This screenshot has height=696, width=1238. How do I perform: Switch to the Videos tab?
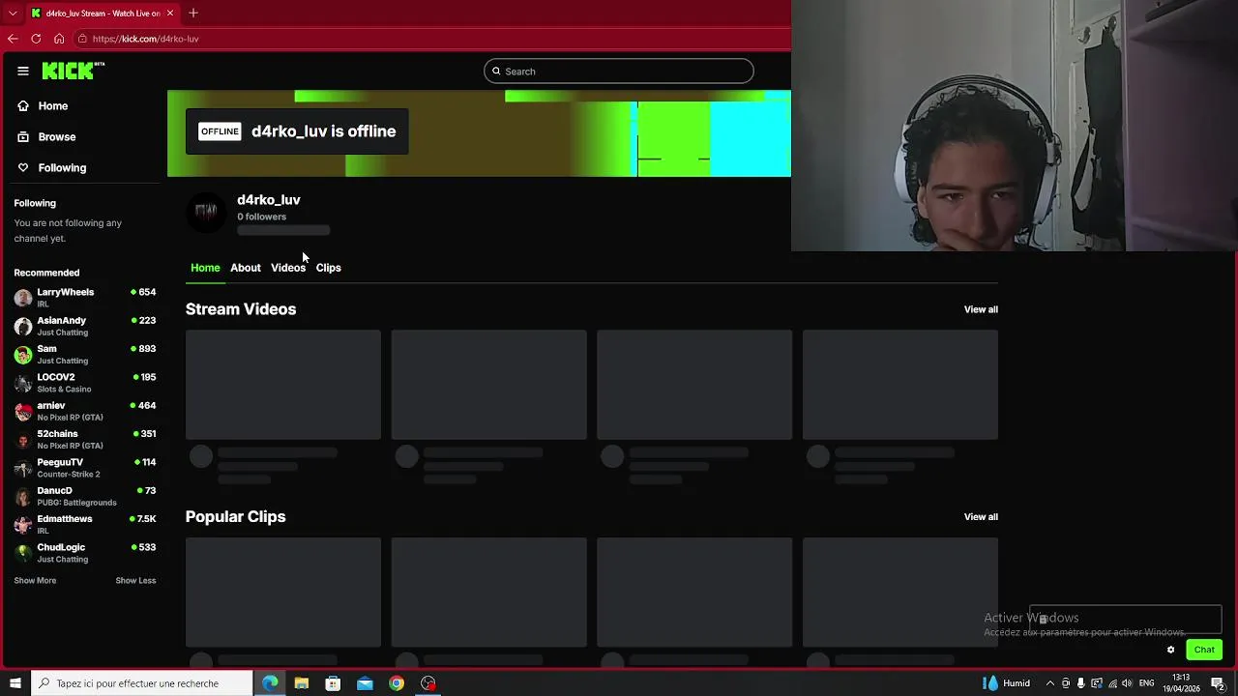tap(288, 268)
